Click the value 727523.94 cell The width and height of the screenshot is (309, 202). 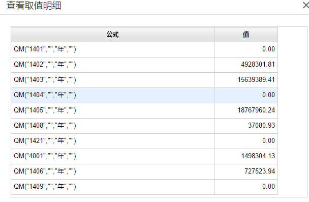246,171
